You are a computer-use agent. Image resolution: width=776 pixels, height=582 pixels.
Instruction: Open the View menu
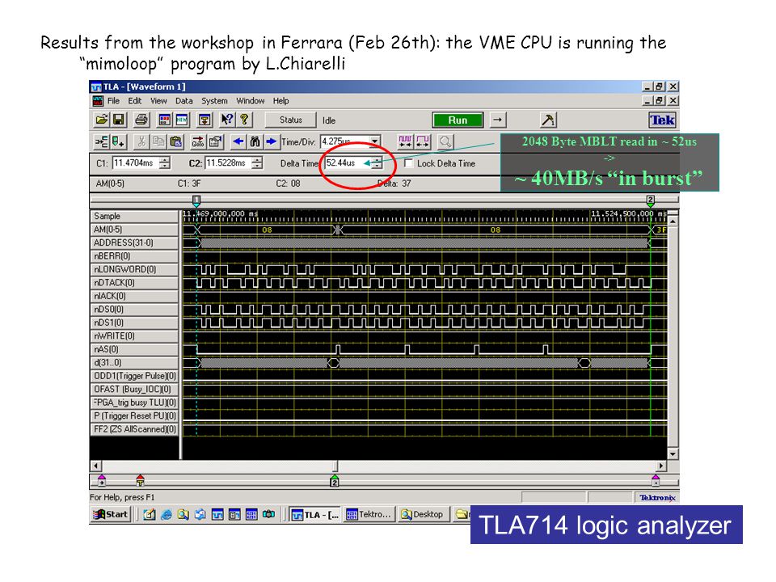coord(158,101)
